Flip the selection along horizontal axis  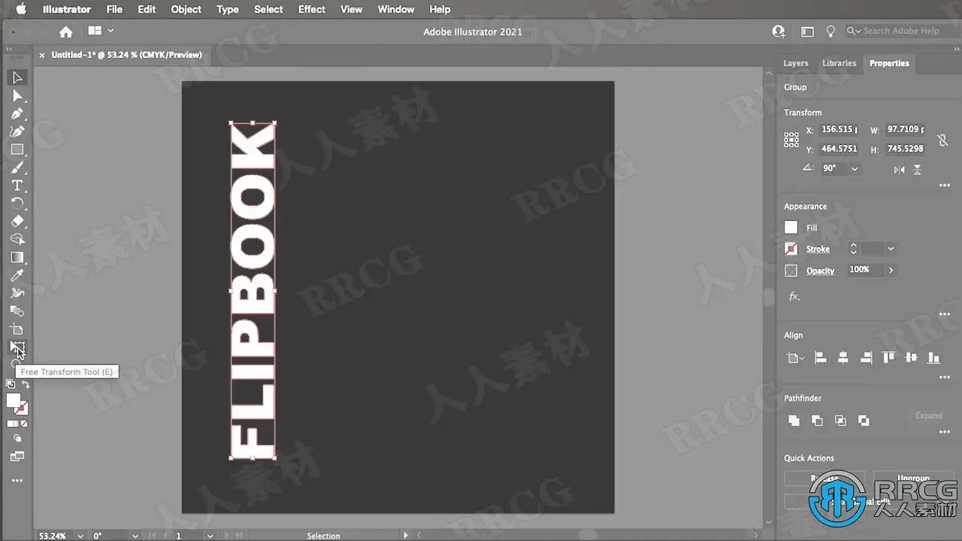tap(899, 170)
